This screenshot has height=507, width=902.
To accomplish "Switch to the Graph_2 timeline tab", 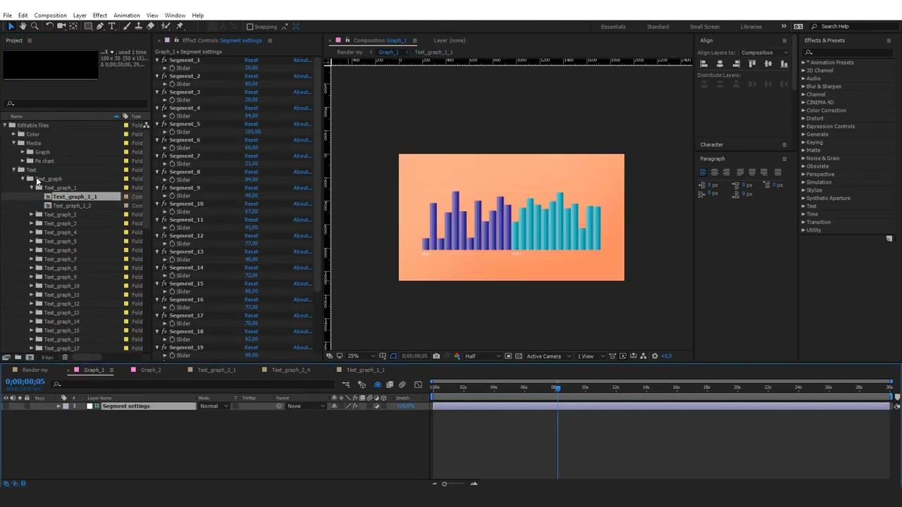I will point(151,370).
